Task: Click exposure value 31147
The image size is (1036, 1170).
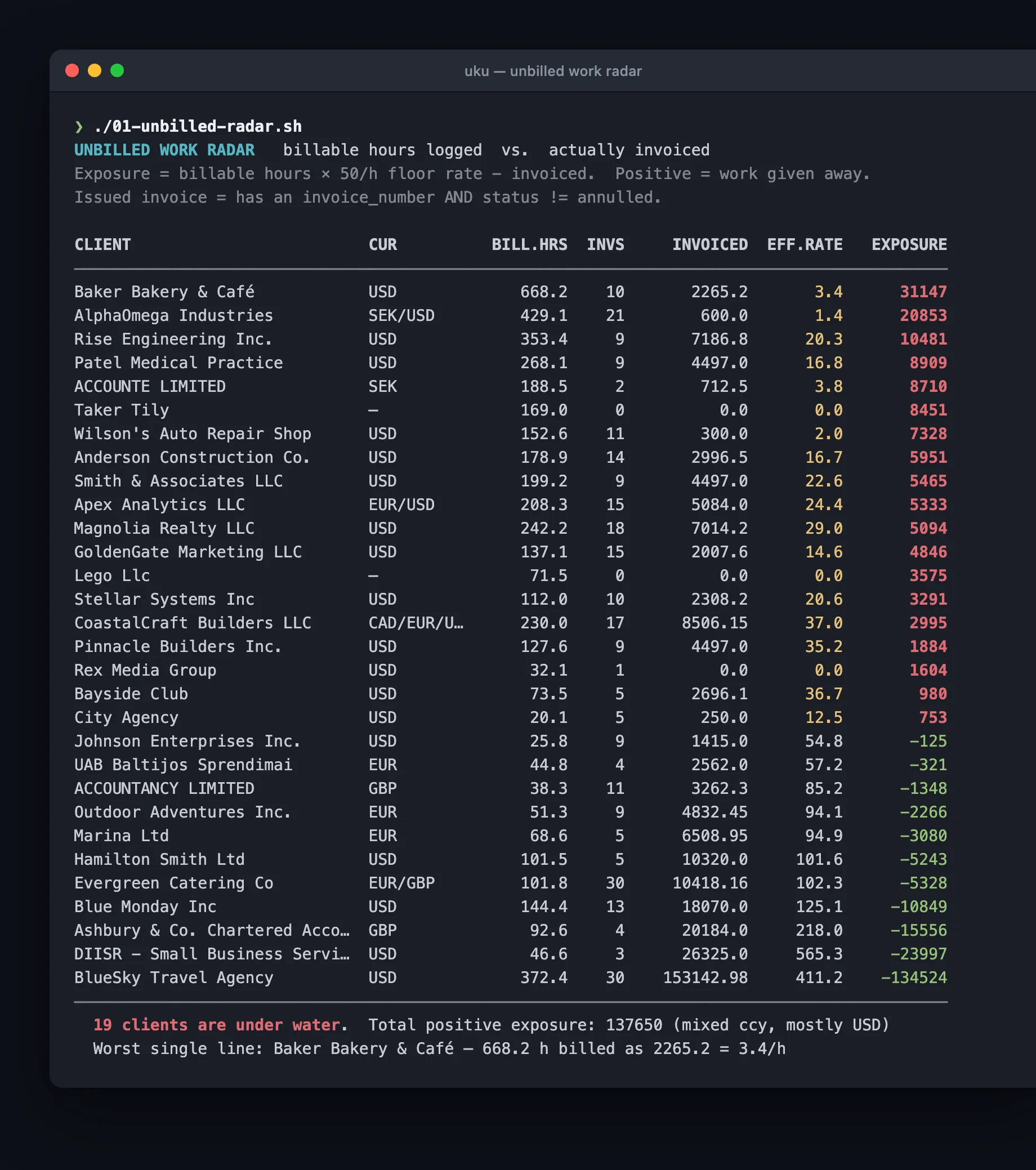Action: 923,292
